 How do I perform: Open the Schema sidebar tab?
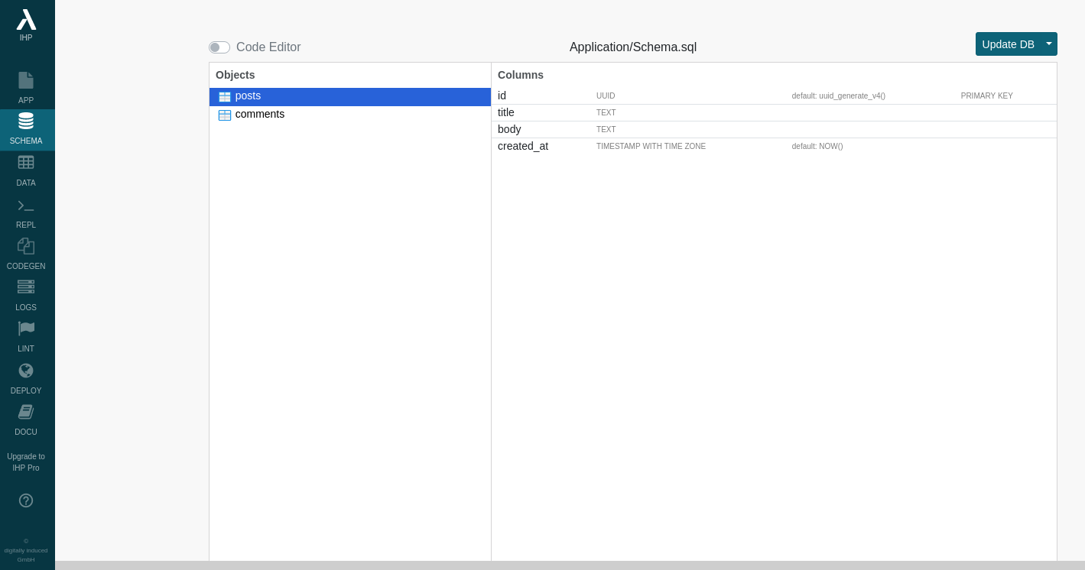coord(26,129)
